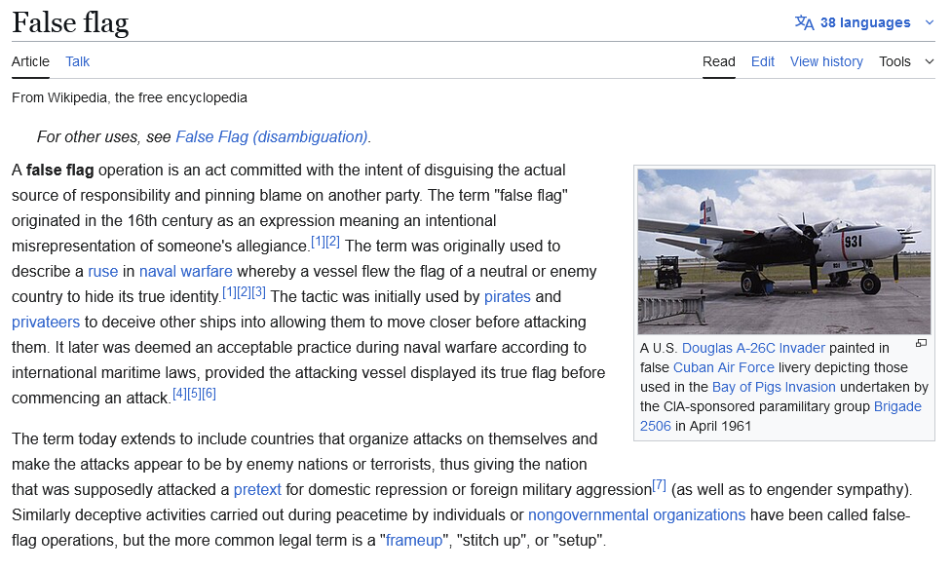This screenshot has width=951, height=570.
Task: Click citation [1] after true identity
Action: tap(229, 292)
